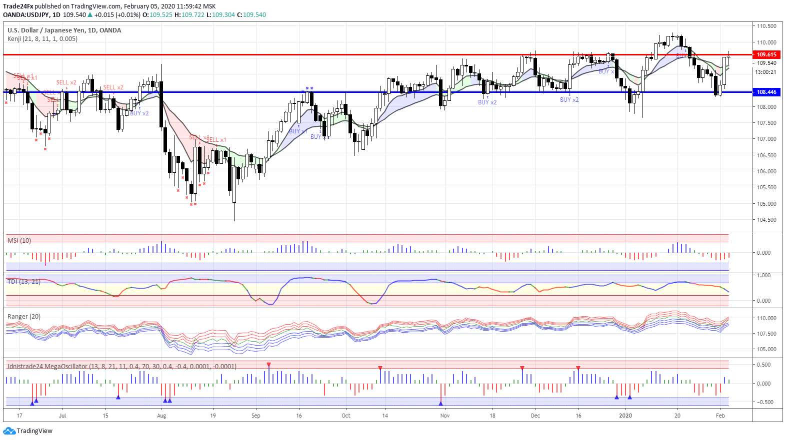Click the 110.000 value on Ranger axis
Image resolution: width=786 pixels, height=440 pixels.
click(766, 318)
